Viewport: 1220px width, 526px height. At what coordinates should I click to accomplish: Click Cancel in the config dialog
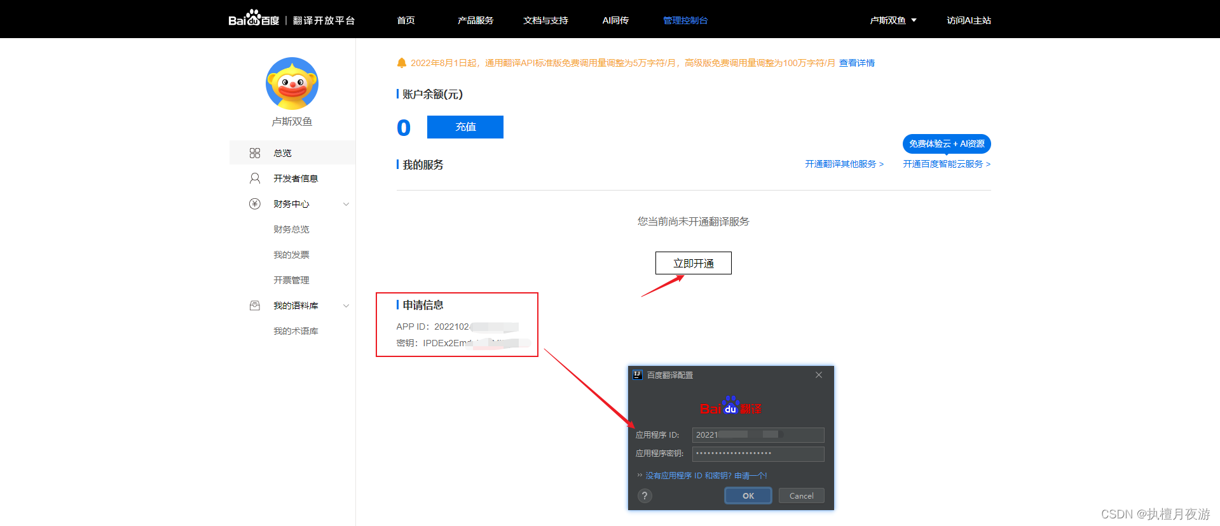[802, 496]
